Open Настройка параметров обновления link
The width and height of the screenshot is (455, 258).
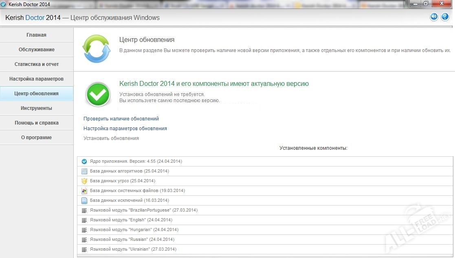(x=125, y=129)
